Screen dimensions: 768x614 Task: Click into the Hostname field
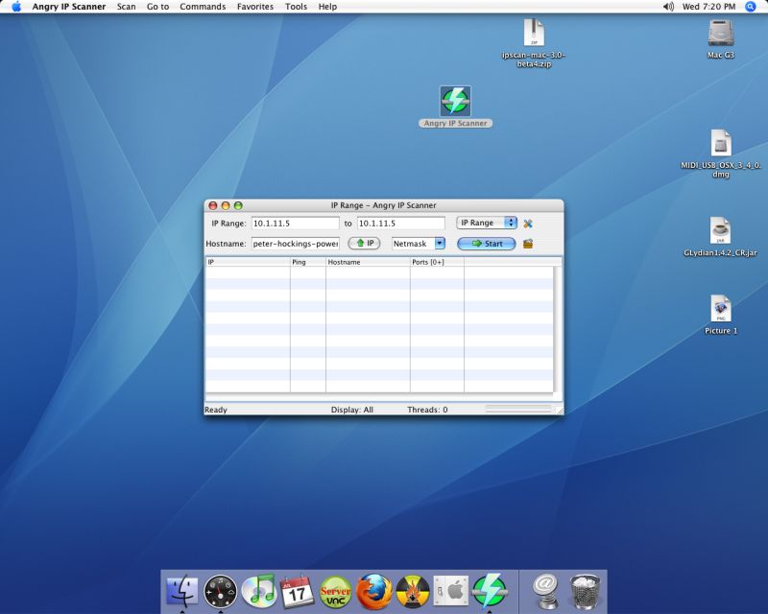point(295,244)
